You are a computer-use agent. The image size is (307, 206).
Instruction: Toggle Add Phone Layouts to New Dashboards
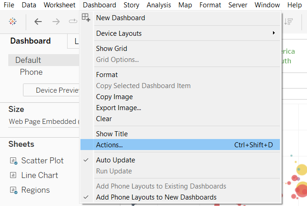(x=156, y=197)
